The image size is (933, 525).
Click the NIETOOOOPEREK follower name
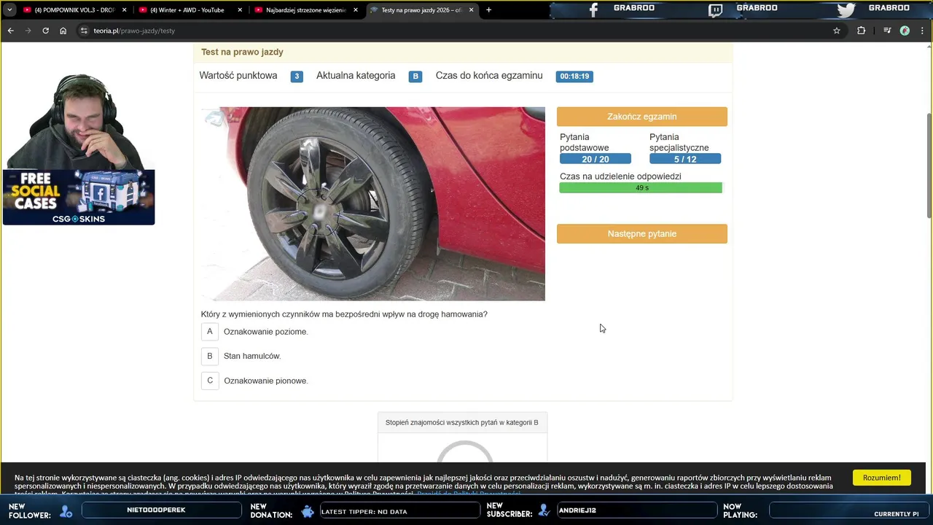tap(156, 510)
